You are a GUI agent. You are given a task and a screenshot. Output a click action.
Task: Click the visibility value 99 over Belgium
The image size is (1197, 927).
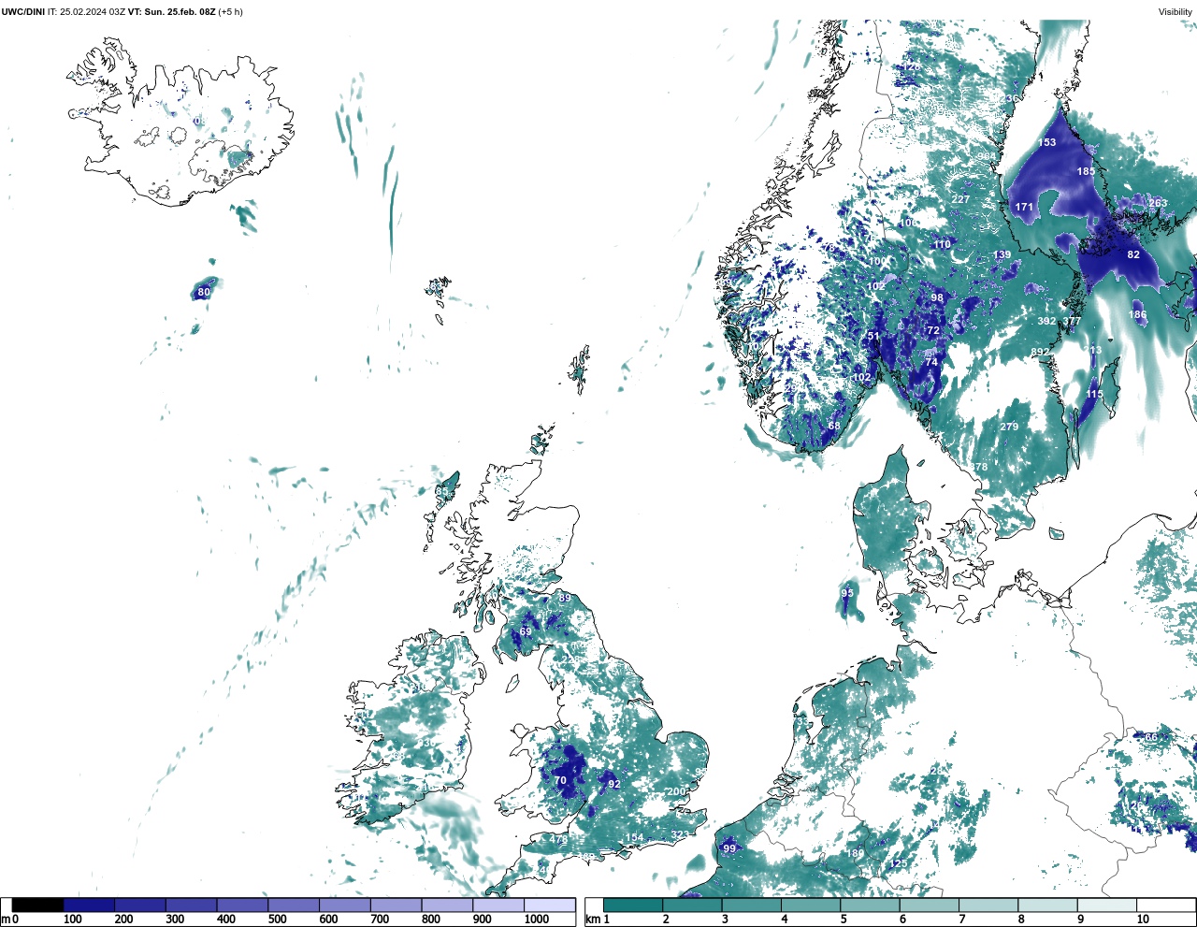click(729, 848)
